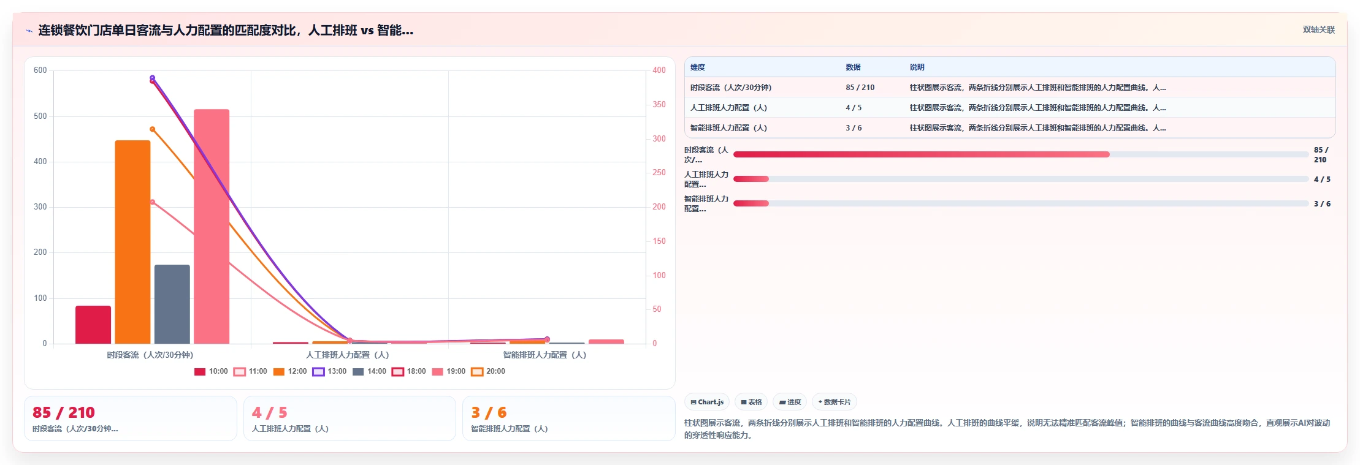Click the 3 / 6 label beside the progress bar
1360x465 pixels.
[x=1322, y=204]
